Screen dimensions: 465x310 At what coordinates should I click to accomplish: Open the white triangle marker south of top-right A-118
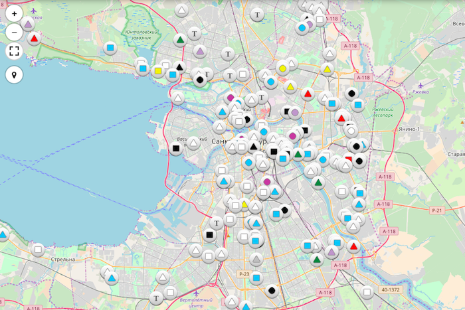tap(329, 54)
